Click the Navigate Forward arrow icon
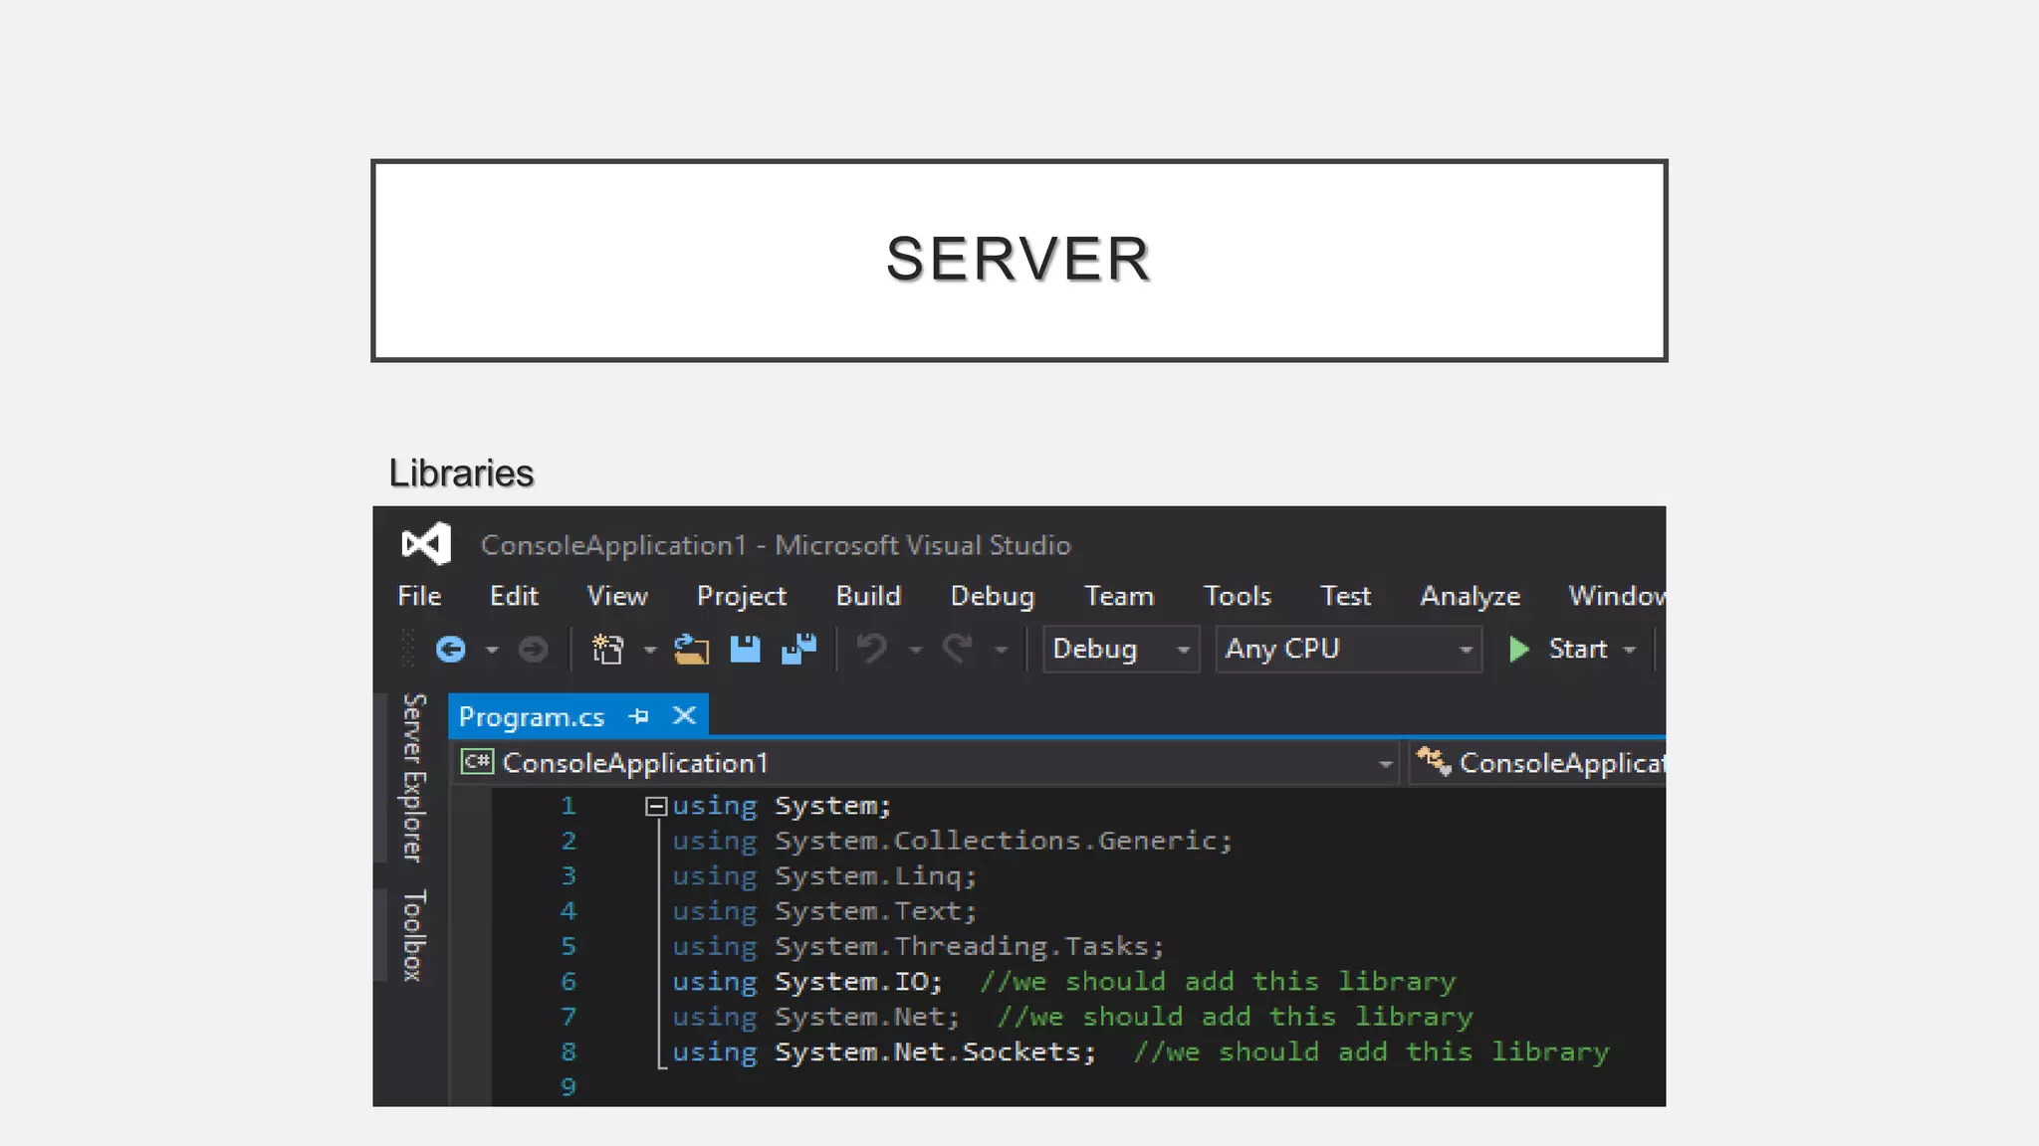Screen dimensions: 2039x1146 tap(534, 650)
